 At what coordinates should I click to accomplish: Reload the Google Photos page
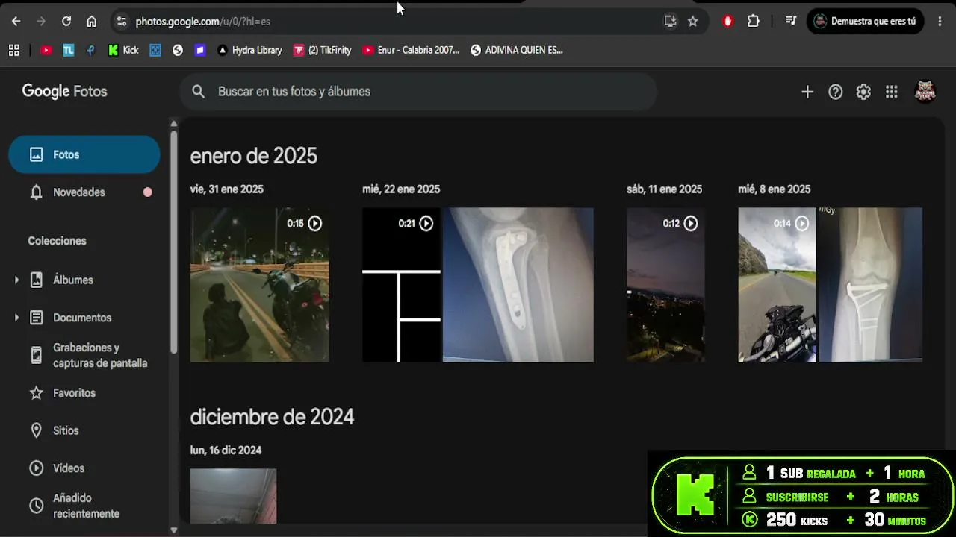tap(66, 22)
